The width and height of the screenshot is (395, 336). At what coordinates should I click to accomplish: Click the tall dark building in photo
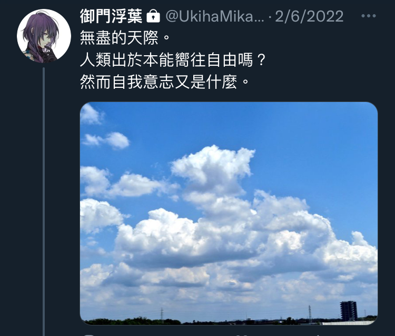coord(349,311)
